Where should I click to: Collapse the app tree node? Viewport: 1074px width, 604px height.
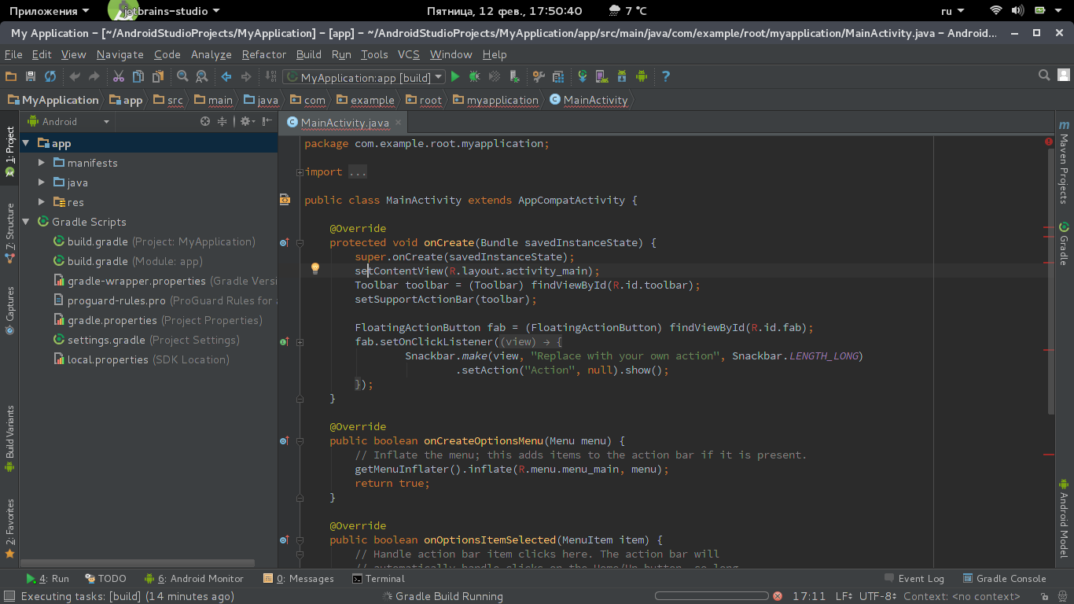pos(26,143)
